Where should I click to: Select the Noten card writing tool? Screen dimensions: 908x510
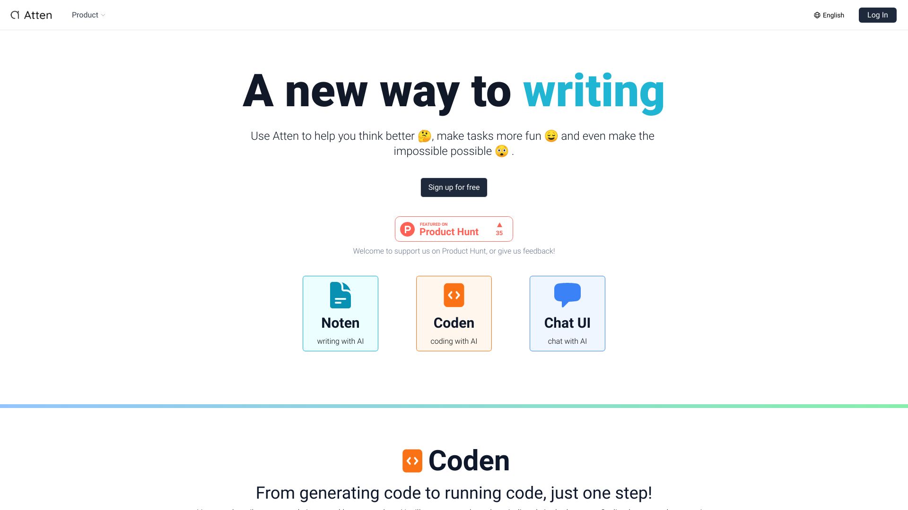click(340, 313)
